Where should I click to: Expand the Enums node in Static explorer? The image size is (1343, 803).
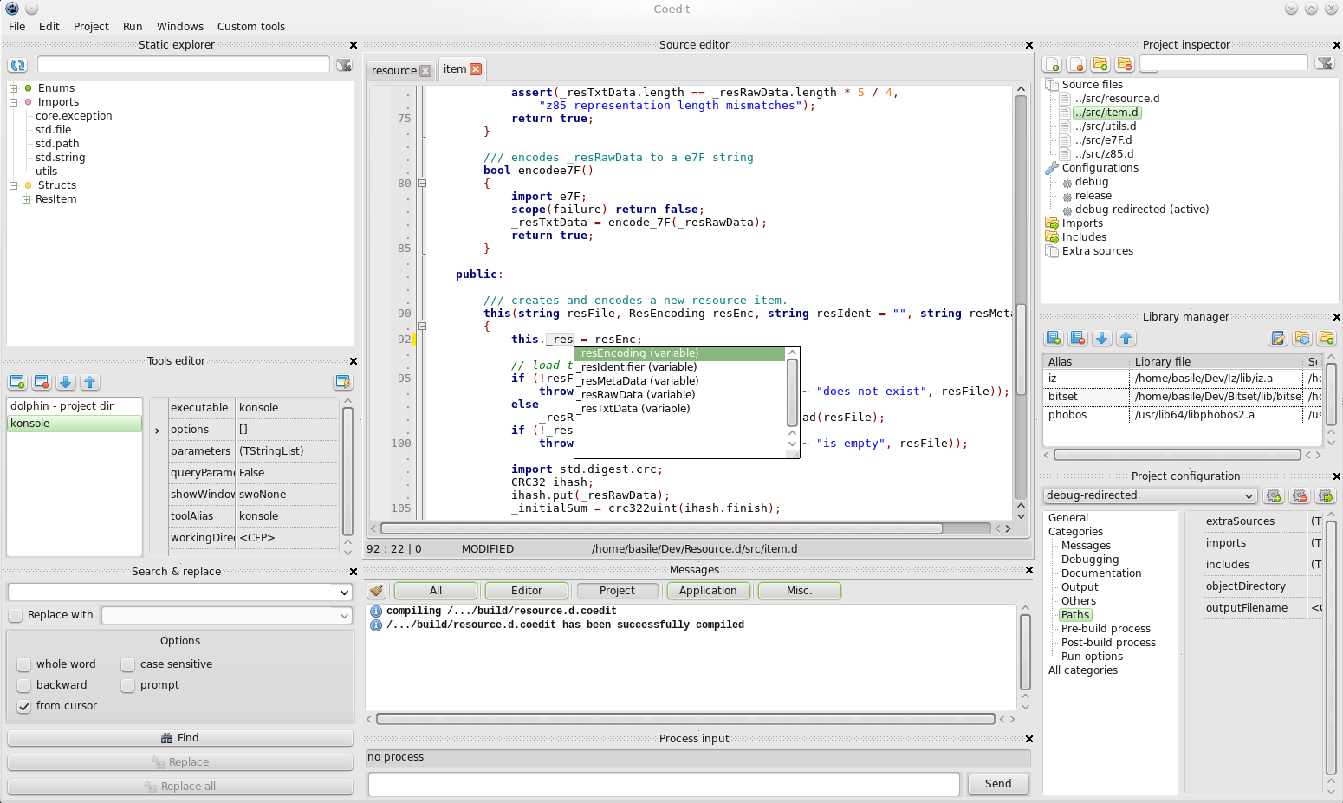click(x=12, y=87)
